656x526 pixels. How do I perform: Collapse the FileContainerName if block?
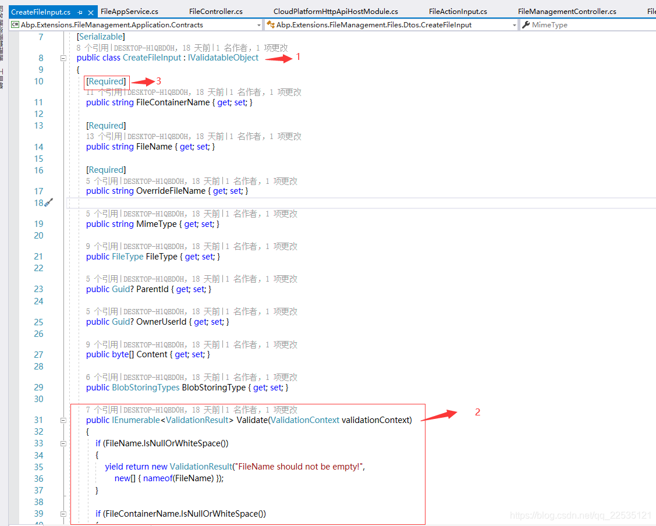[63, 514]
